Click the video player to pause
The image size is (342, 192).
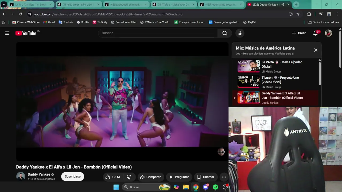tap(122, 101)
